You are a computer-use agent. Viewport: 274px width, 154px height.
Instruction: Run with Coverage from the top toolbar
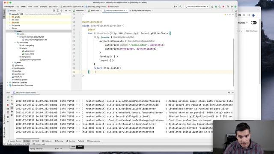(220, 7)
